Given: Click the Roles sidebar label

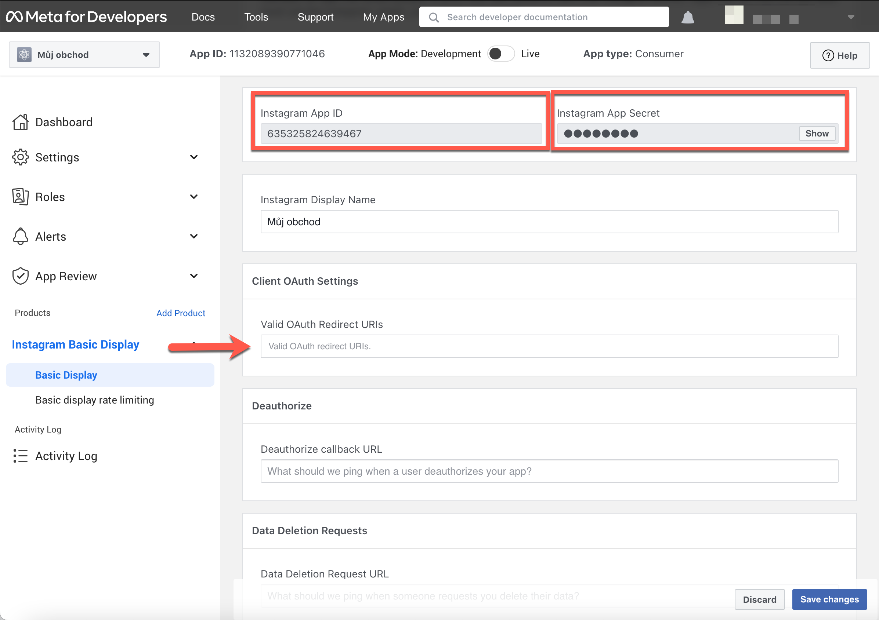Looking at the screenshot, I should click(50, 197).
